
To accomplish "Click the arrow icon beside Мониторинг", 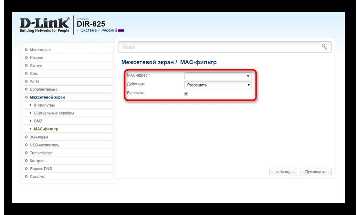I will [x=26, y=50].
